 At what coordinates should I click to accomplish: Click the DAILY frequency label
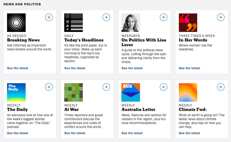click(69, 36)
